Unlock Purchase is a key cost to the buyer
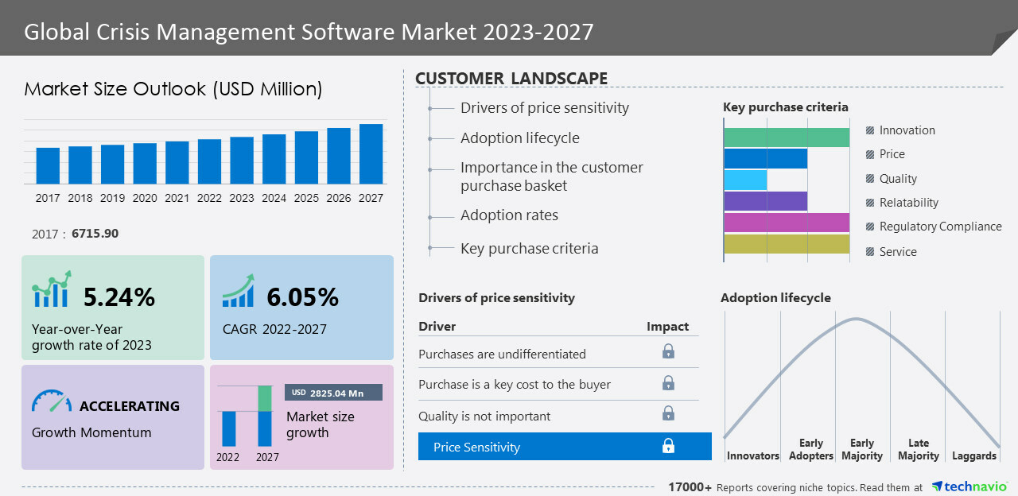Screen dimensions: 1018x496 click(668, 383)
